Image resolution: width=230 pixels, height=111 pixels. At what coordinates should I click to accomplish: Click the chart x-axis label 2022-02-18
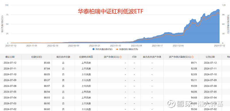tap(53, 46)
